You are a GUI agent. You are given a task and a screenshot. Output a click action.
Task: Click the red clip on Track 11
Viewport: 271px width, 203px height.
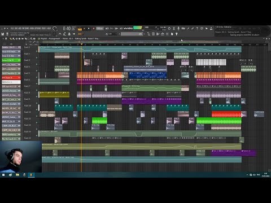(226, 114)
